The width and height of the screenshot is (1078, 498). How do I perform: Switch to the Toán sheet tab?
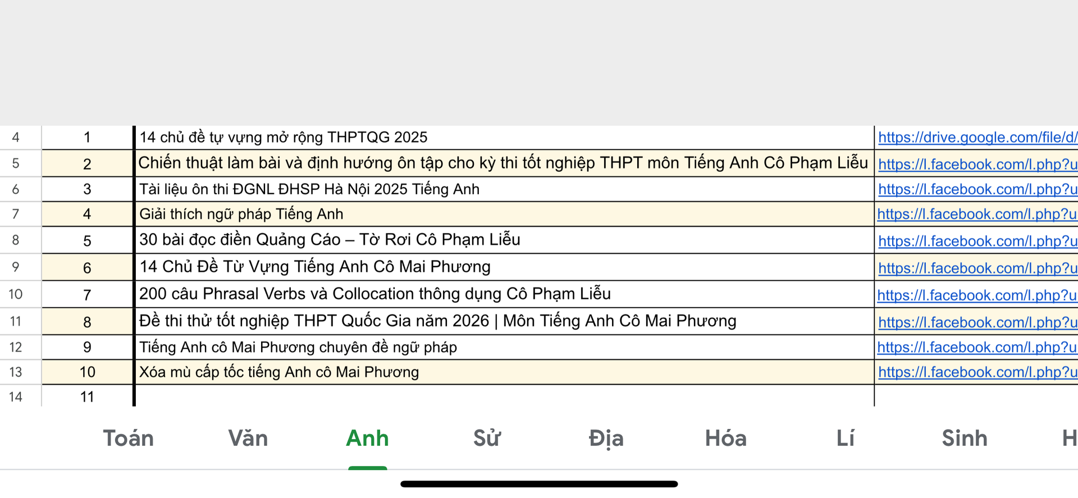128,438
